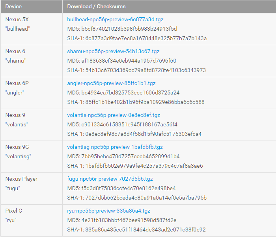Click the MD5 checksum under the fugu download
276x237 pixels.
[x=121, y=188]
